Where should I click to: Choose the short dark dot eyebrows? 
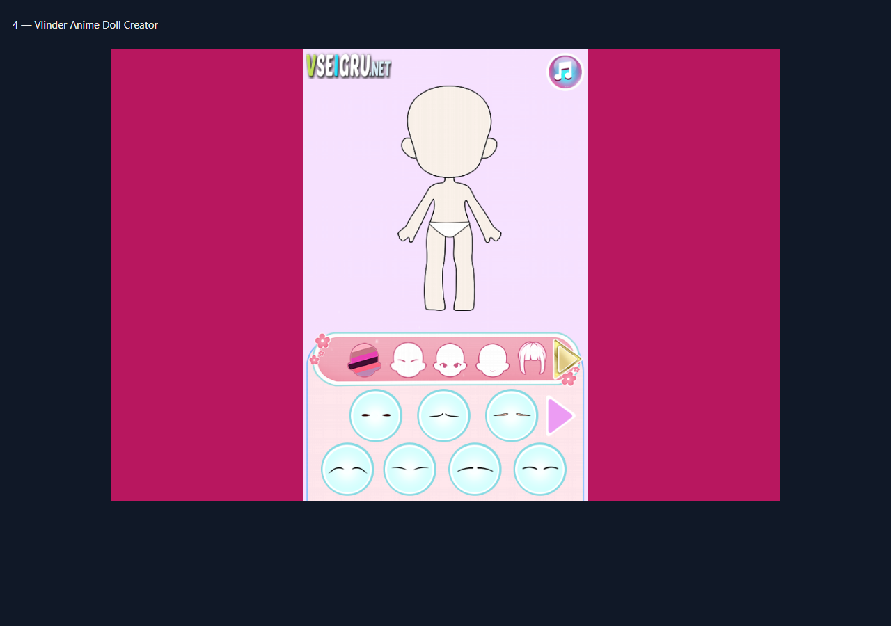[376, 415]
